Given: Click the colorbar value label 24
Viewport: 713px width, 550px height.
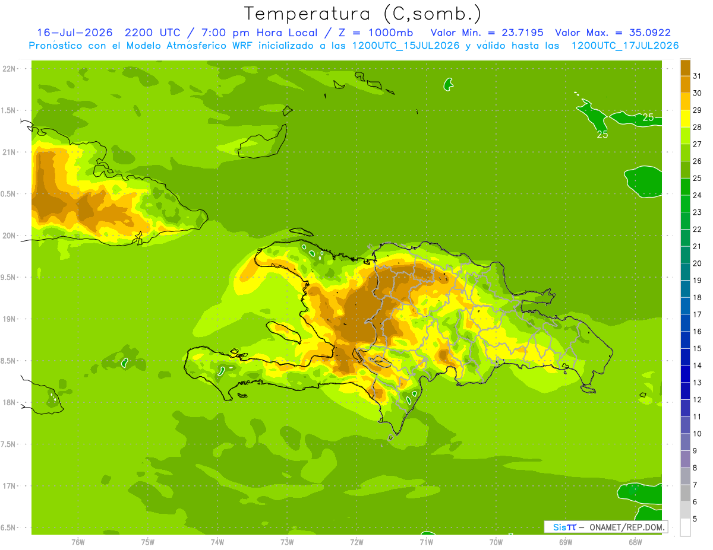Looking at the screenshot, I should pyautogui.click(x=698, y=195).
